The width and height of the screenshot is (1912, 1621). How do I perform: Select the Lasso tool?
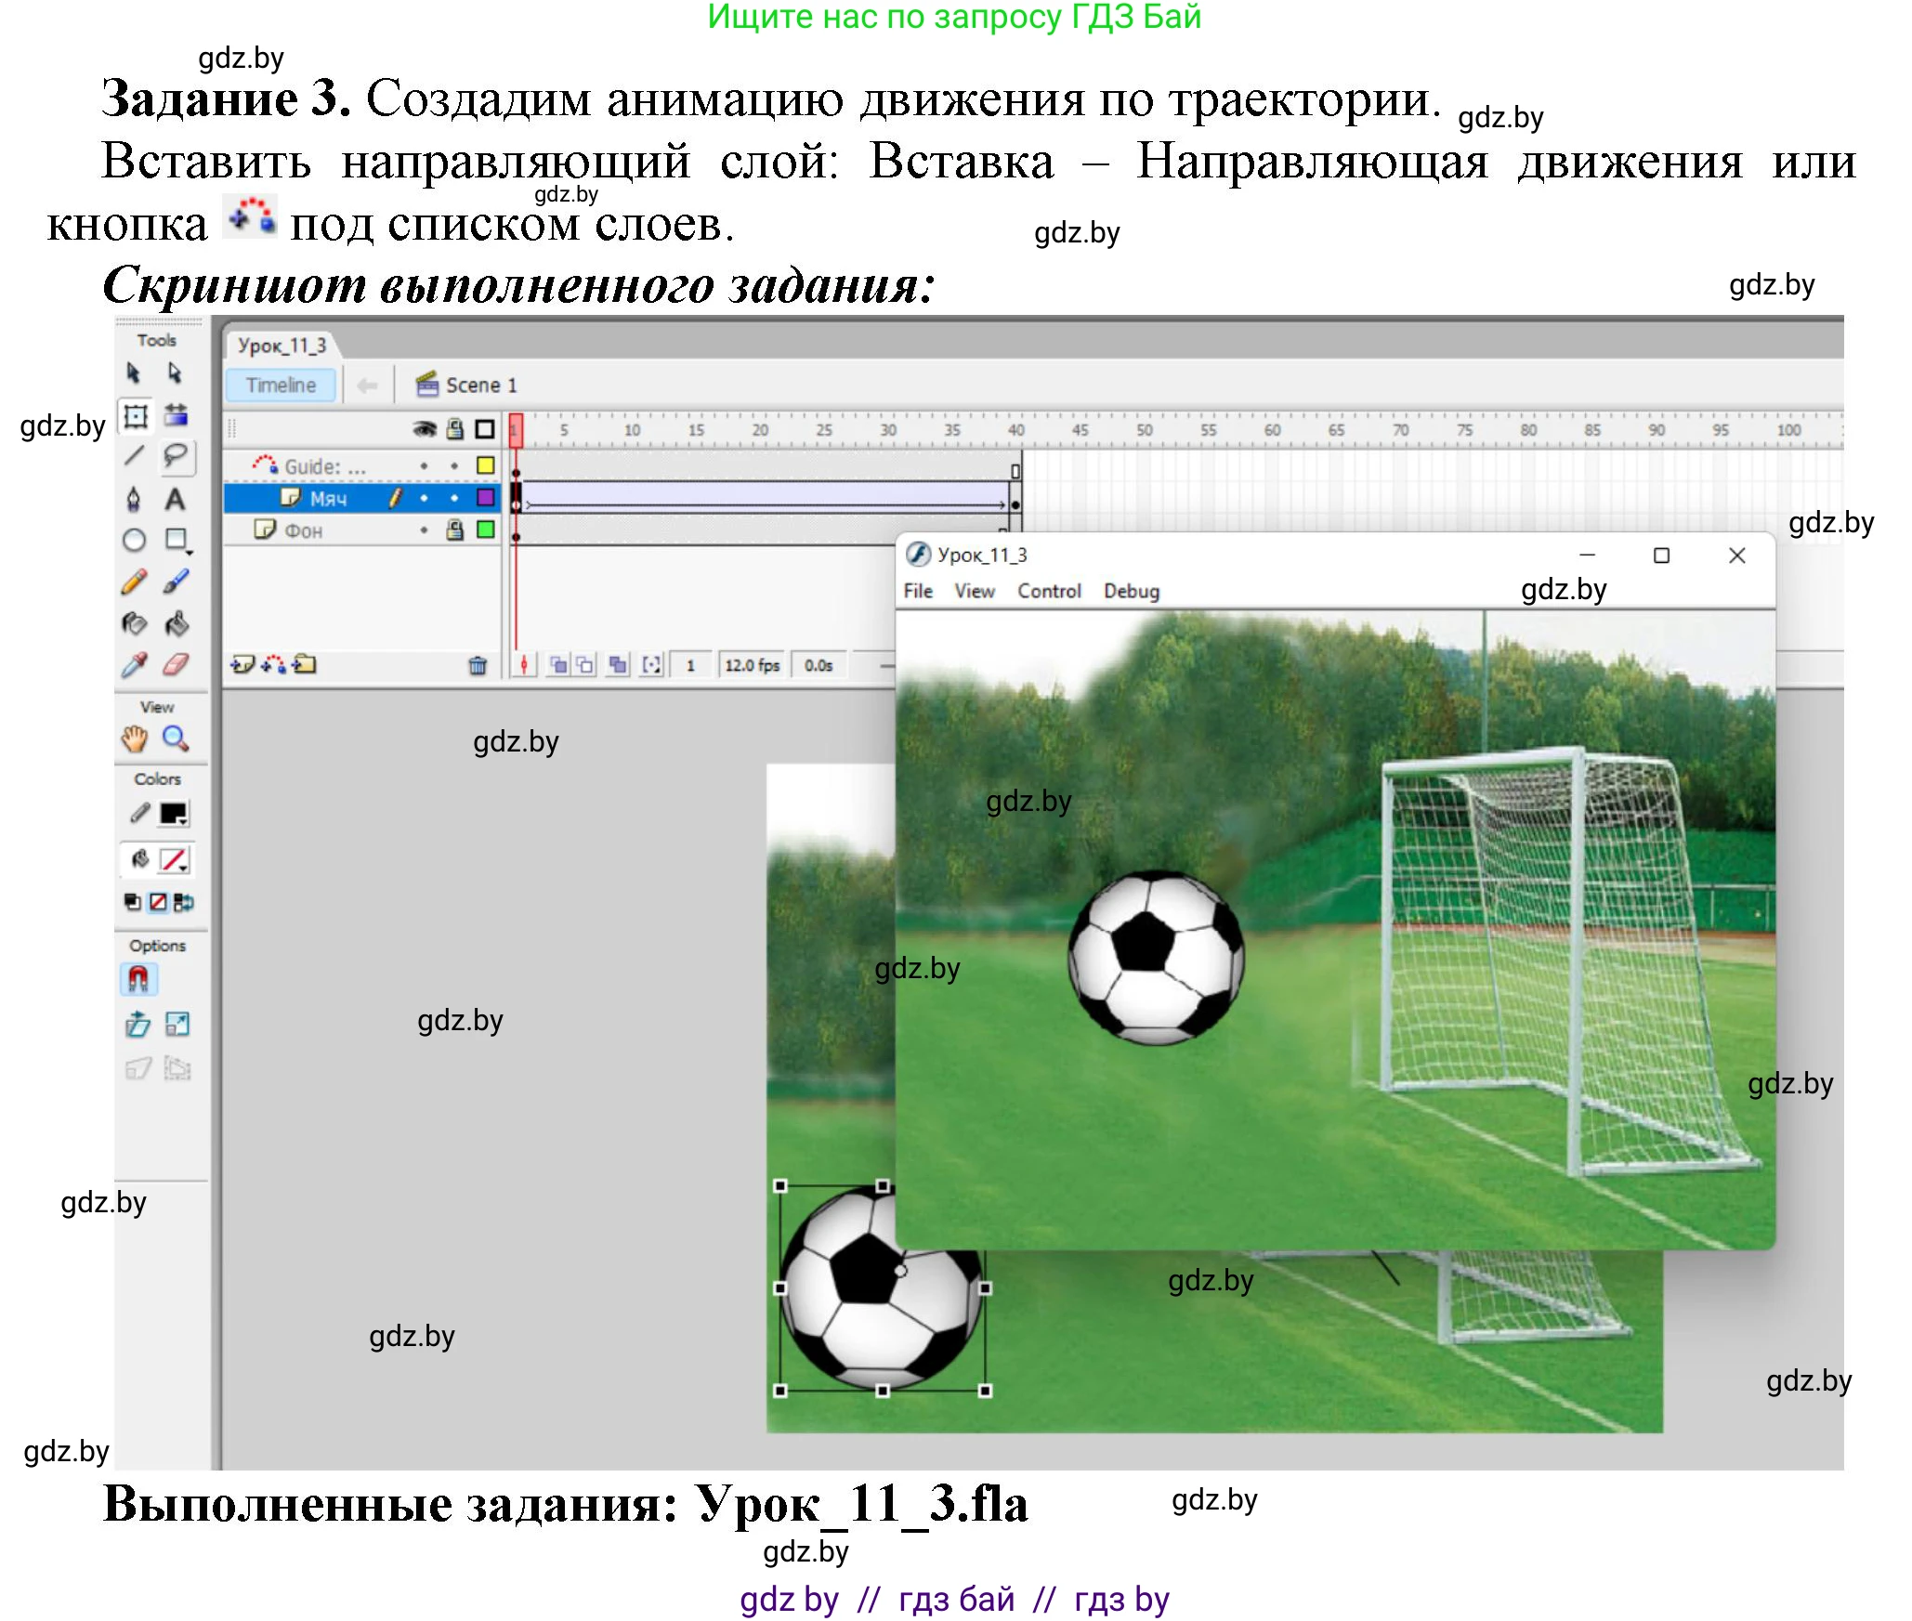pyautogui.click(x=175, y=455)
